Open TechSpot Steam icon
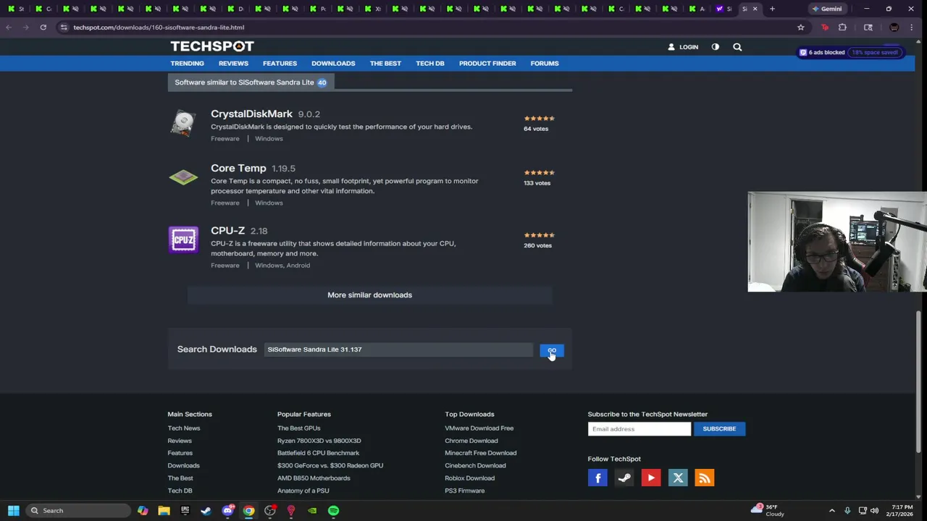 (x=624, y=478)
